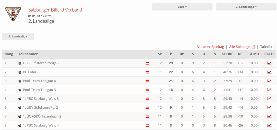Open stats for 1. BC ASKÖ Taxenbach 2
277x130 pixels.
(x=269, y=116)
